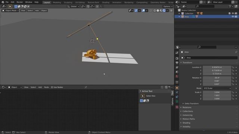Choose material preview viewport shading
239x134 pixels.
pyautogui.click(x=161, y=10)
